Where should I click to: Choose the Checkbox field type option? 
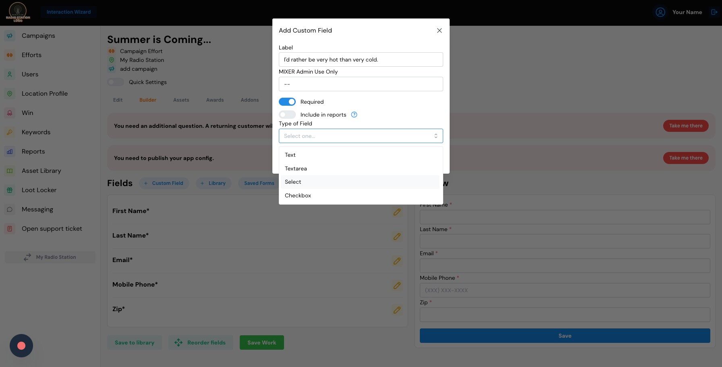pos(360,196)
